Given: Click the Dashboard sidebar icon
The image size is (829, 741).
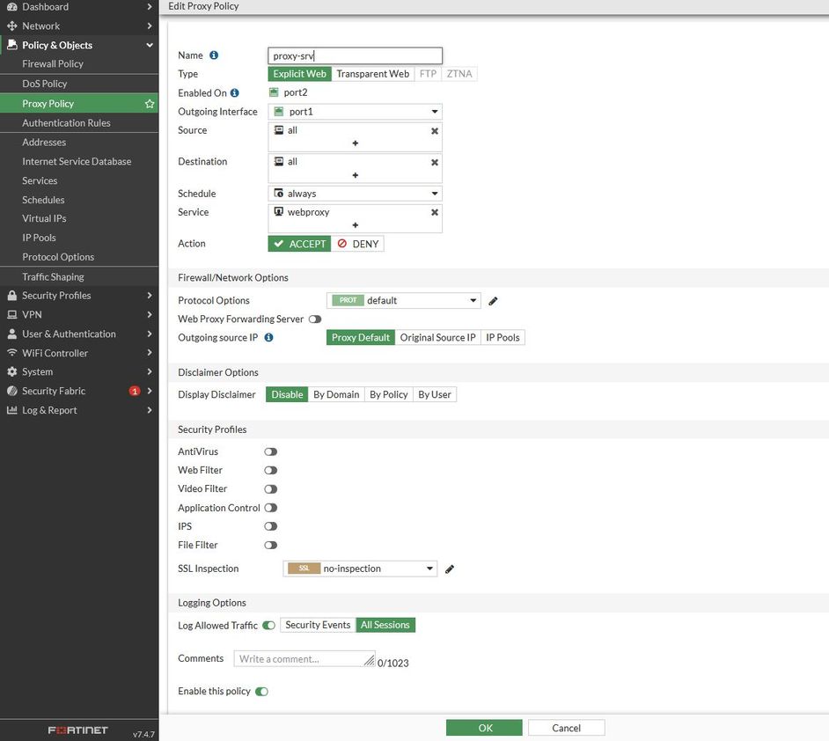Looking at the screenshot, I should click(11, 7).
